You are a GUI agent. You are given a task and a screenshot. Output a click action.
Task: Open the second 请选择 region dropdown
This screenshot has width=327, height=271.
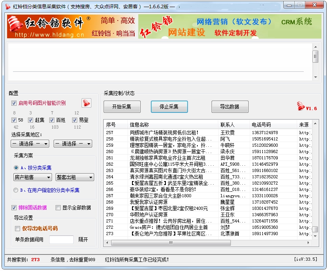[x=72, y=144]
